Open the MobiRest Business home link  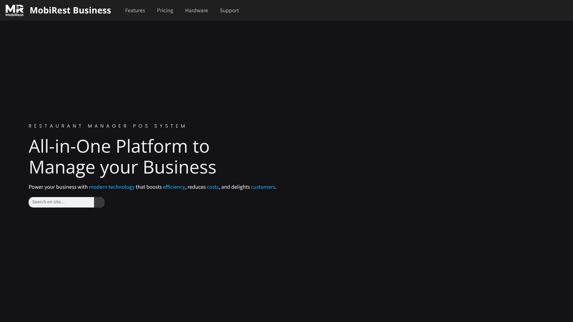coord(70,10)
